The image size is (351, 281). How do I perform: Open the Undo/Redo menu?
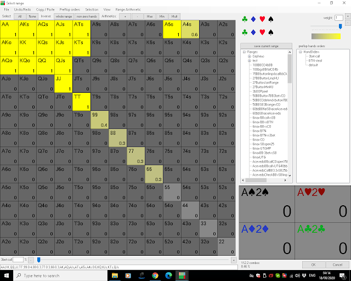tap(22, 10)
